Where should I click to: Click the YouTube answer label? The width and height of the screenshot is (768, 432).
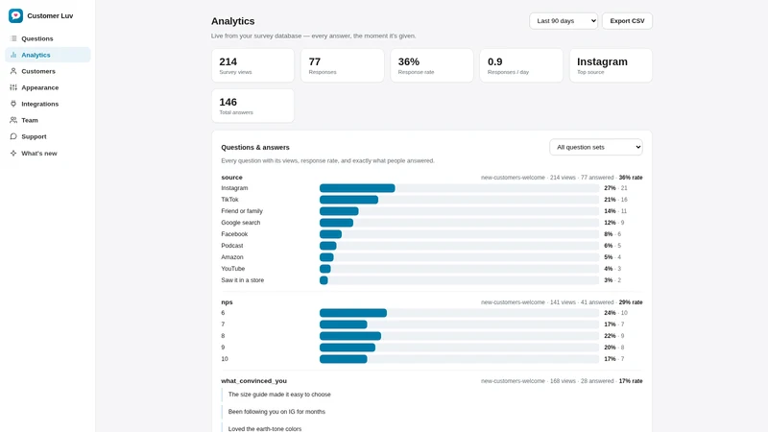click(x=232, y=269)
